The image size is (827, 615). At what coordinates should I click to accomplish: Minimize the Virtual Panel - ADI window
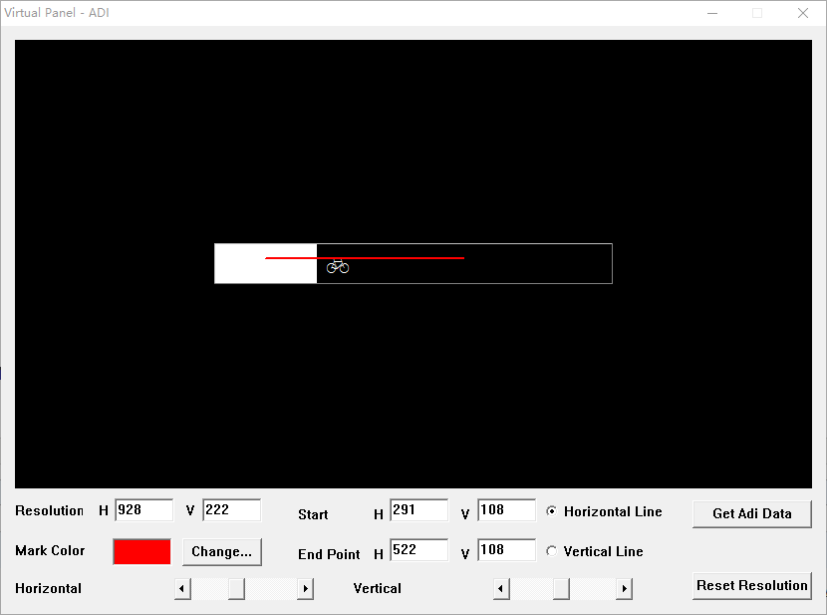tap(712, 13)
